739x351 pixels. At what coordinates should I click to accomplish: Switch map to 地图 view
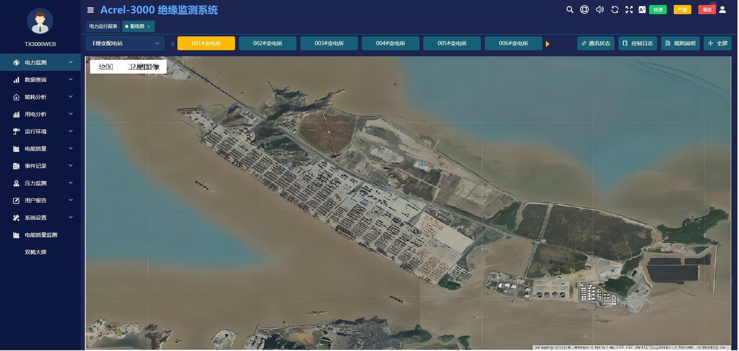click(106, 67)
